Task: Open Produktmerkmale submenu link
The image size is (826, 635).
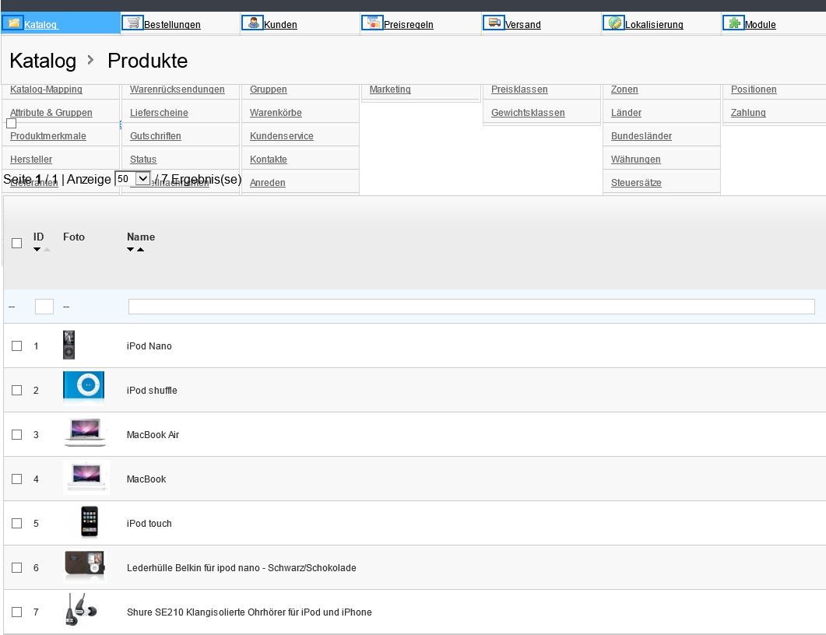Action: 48,136
